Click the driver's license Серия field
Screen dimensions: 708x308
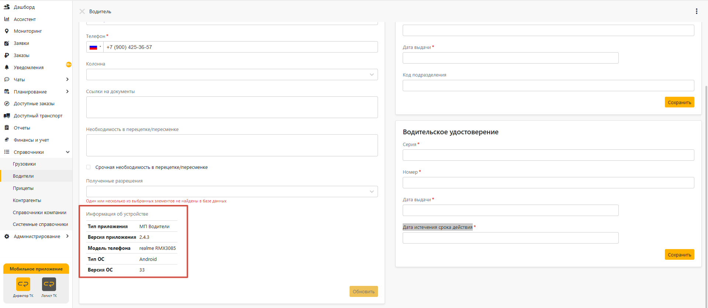pos(548,155)
